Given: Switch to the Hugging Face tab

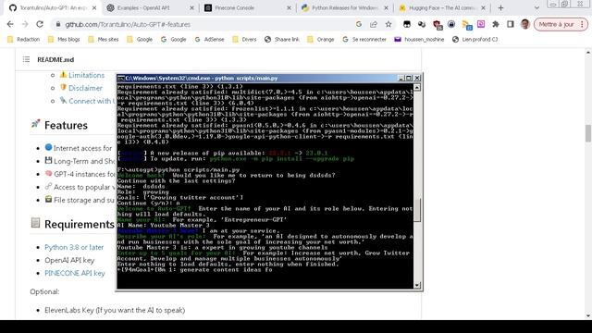Looking at the screenshot, I should click(x=441, y=7).
